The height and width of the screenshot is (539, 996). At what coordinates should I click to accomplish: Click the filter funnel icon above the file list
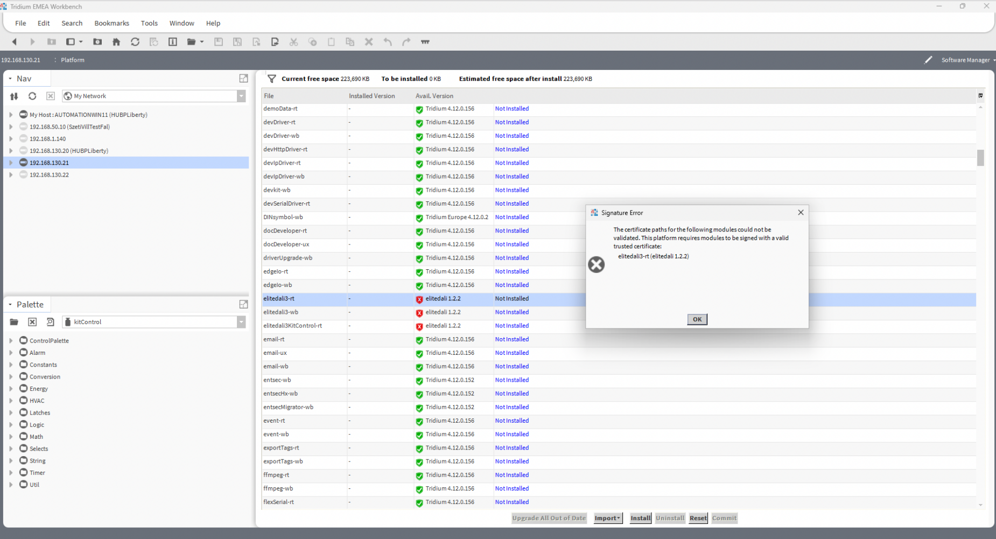tap(271, 79)
